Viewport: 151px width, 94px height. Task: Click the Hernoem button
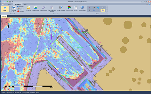[21, 9]
